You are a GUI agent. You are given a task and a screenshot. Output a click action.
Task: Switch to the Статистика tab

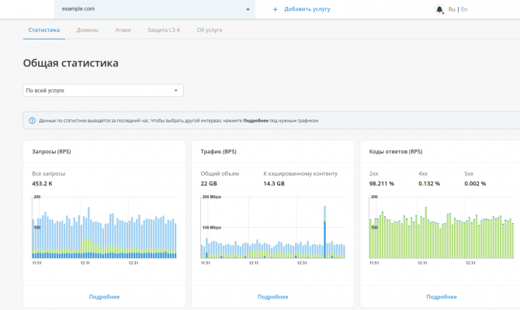tap(43, 29)
